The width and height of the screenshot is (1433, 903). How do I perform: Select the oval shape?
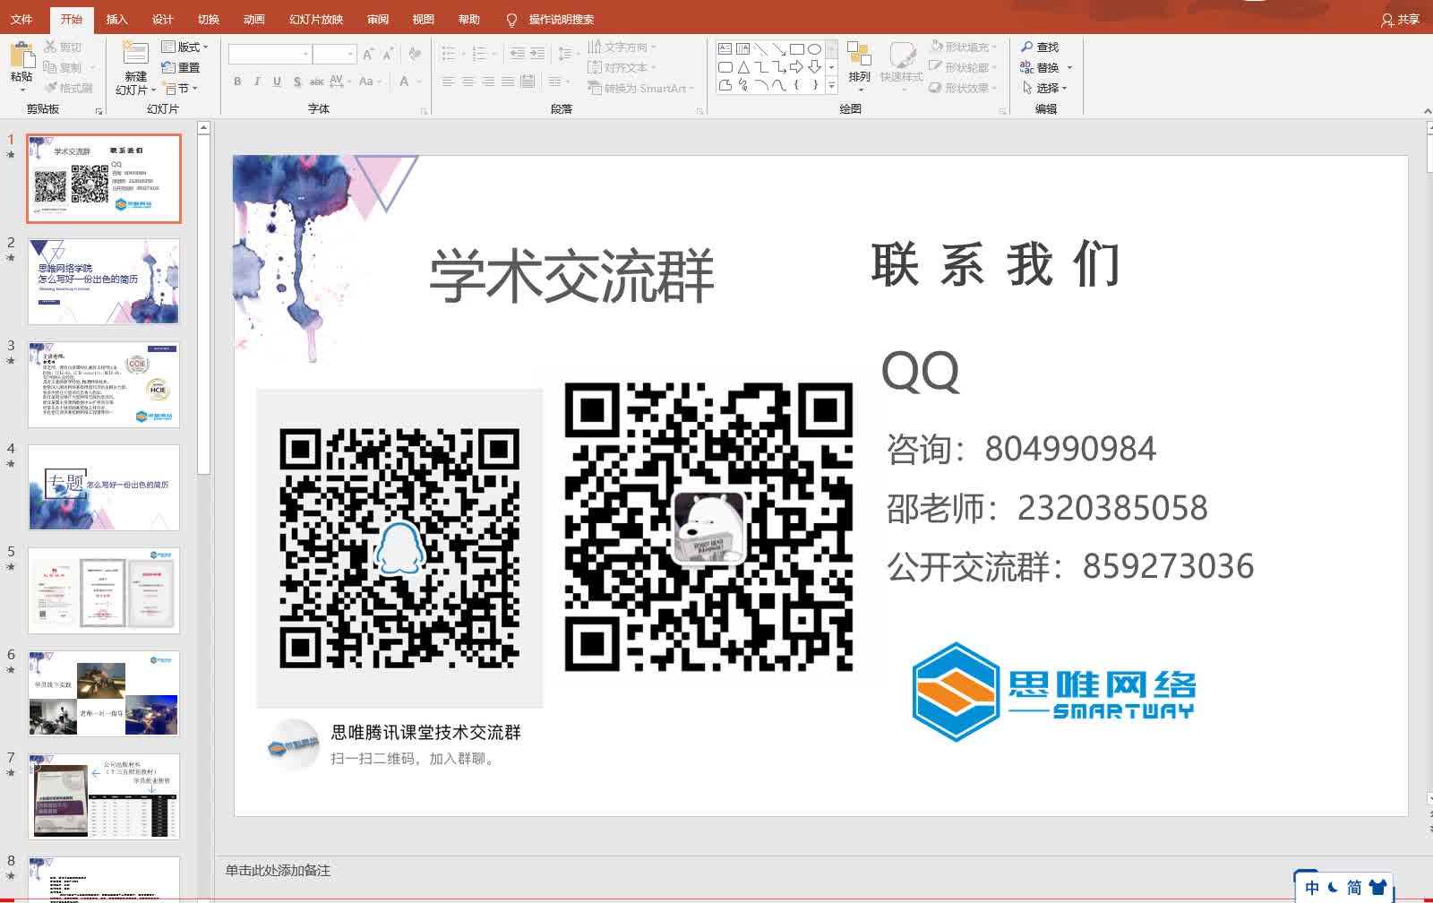click(x=814, y=48)
